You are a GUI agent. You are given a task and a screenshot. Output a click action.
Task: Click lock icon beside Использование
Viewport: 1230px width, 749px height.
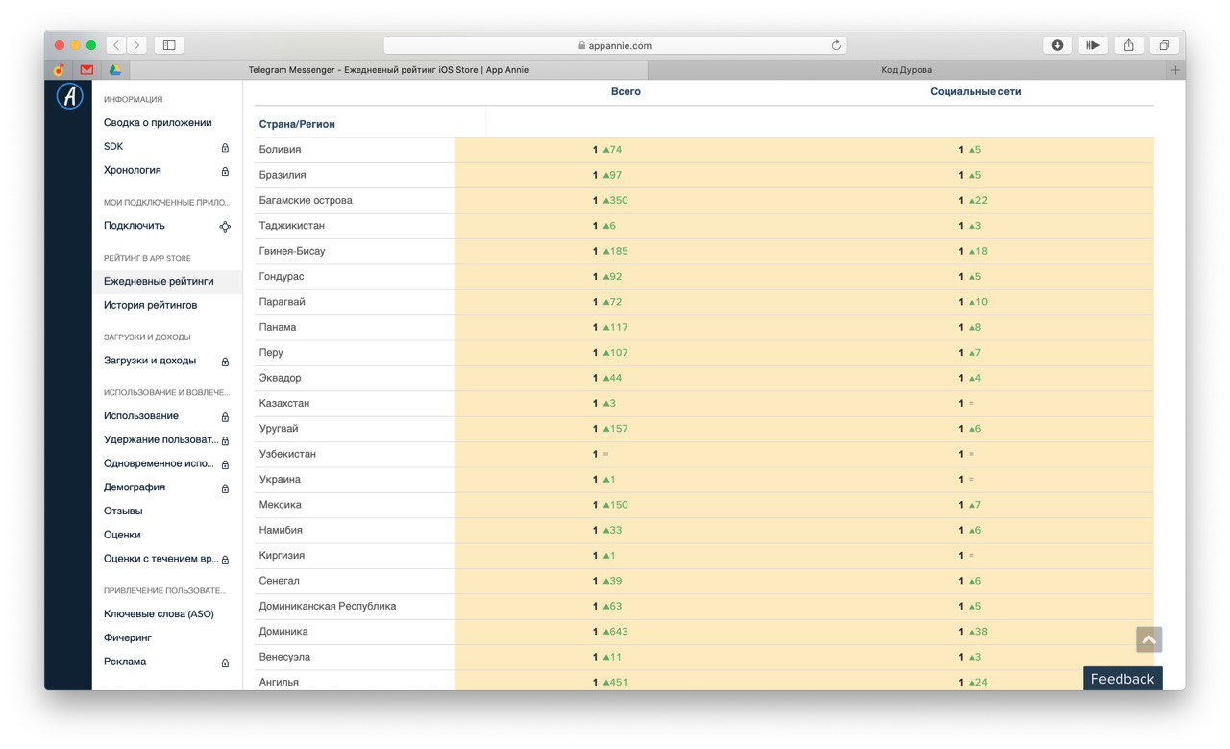pos(225,417)
